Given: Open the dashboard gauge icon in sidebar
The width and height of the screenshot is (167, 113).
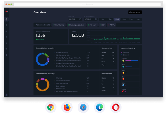Looking at the screenshot, I should (7, 19).
